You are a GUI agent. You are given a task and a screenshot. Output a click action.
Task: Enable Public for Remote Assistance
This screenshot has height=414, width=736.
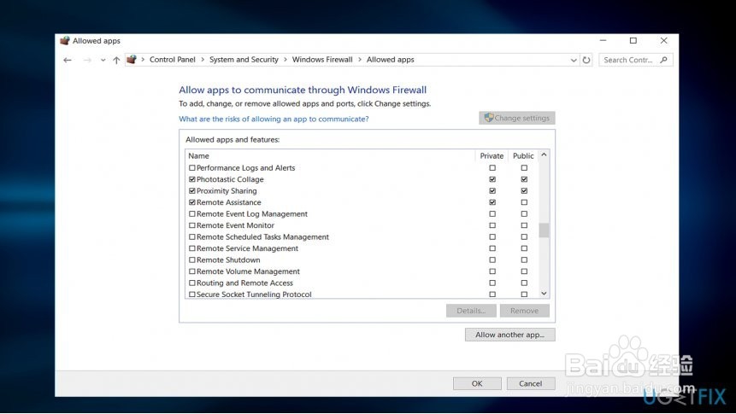[x=524, y=202]
